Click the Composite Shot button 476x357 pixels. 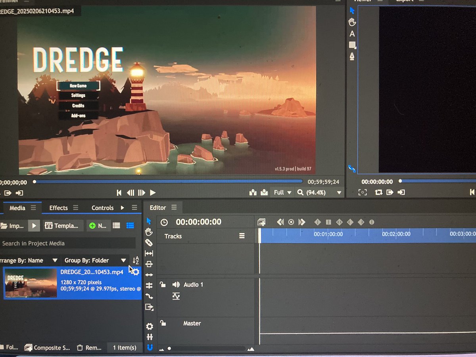pos(48,347)
